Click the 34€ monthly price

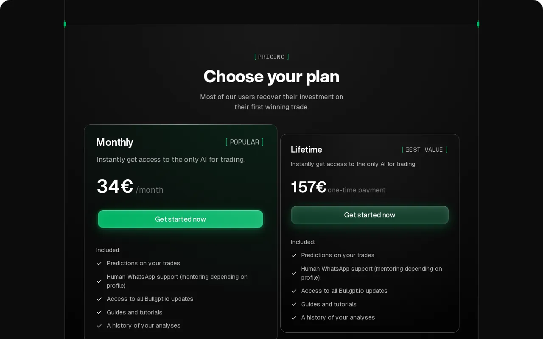[x=115, y=186]
